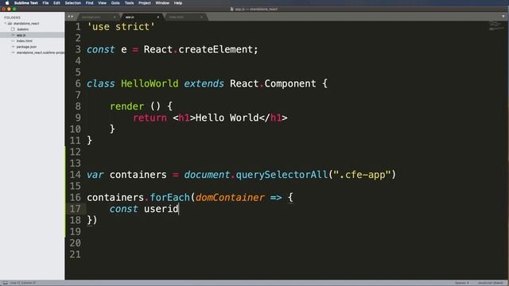Click the .babelrc file icon
Image resolution: width=509 pixels, height=286 pixels.
coord(13,29)
